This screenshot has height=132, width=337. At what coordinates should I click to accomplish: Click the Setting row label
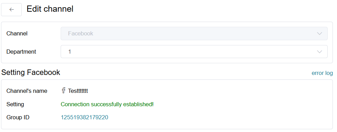pos(15,104)
